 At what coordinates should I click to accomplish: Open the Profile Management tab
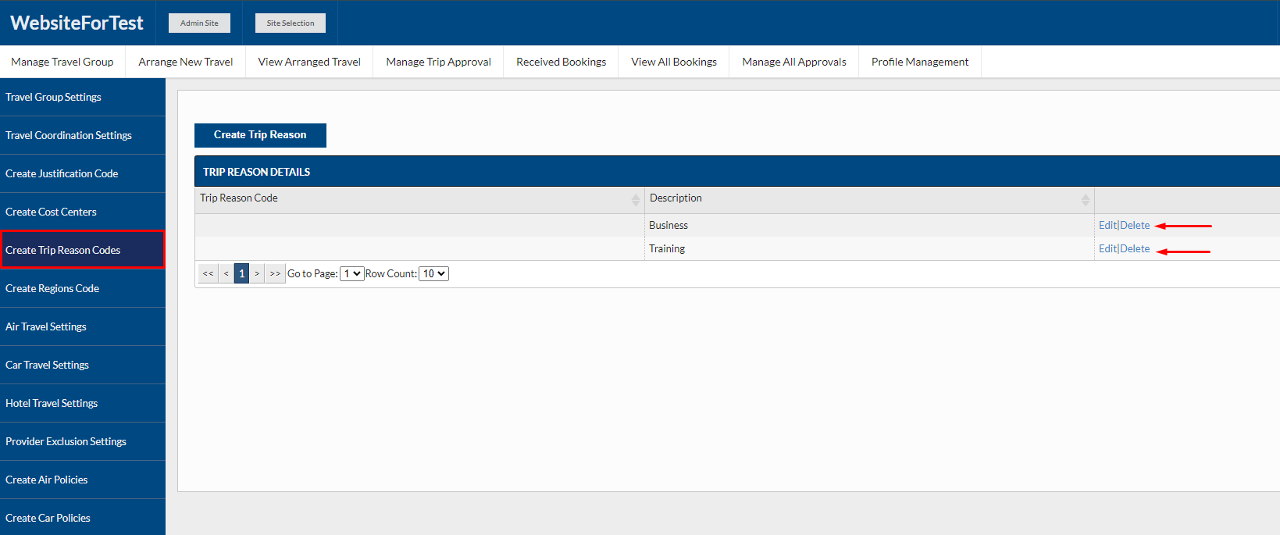tap(920, 62)
